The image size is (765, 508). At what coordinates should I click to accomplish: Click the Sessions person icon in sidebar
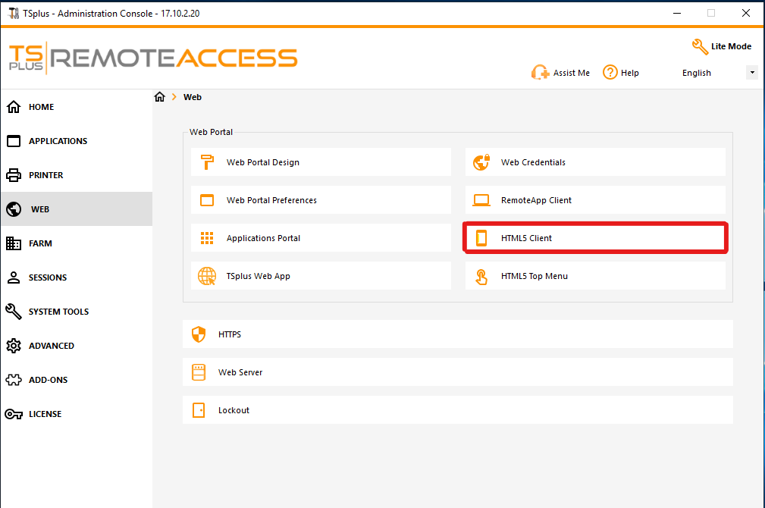pyautogui.click(x=14, y=278)
